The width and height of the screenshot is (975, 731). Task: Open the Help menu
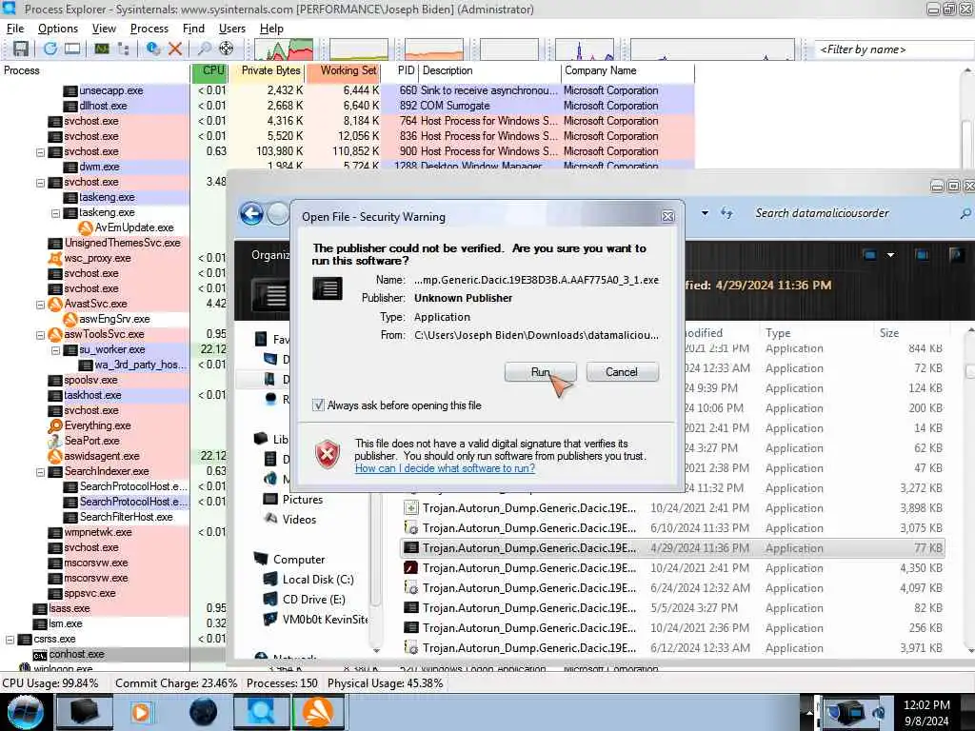tap(271, 29)
